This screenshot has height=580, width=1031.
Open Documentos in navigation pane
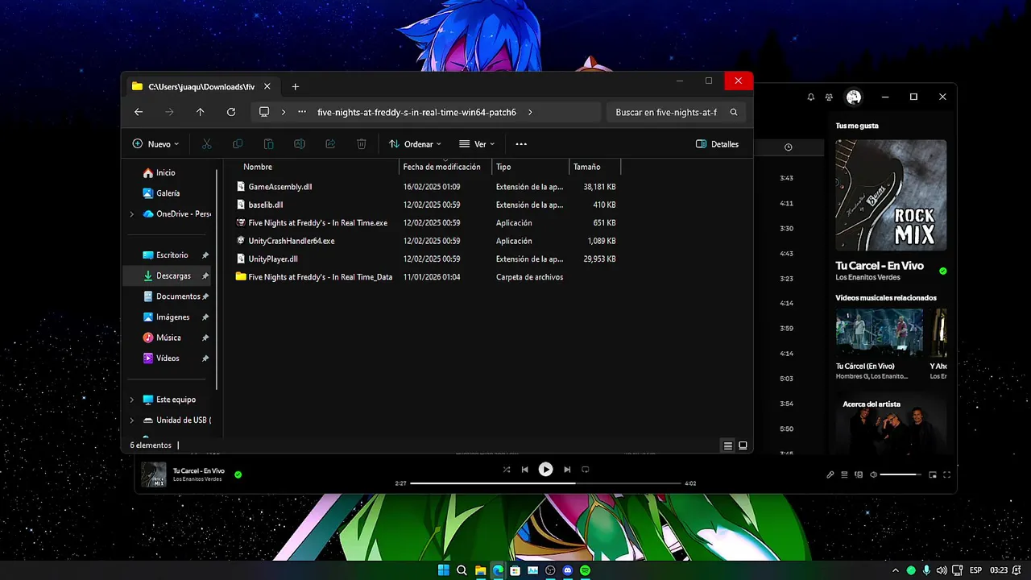tap(178, 296)
